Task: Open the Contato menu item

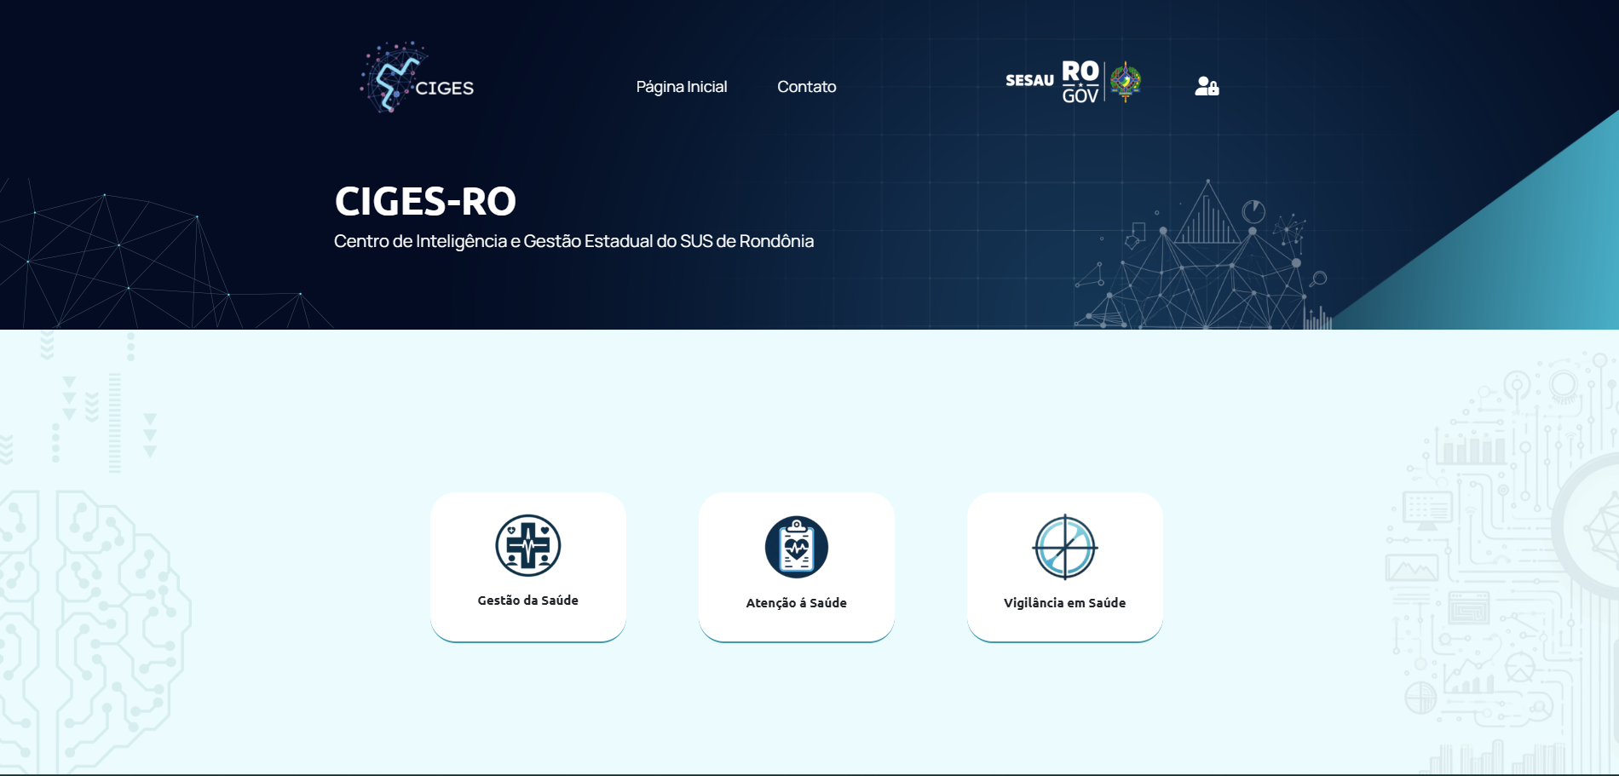Action: [806, 87]
